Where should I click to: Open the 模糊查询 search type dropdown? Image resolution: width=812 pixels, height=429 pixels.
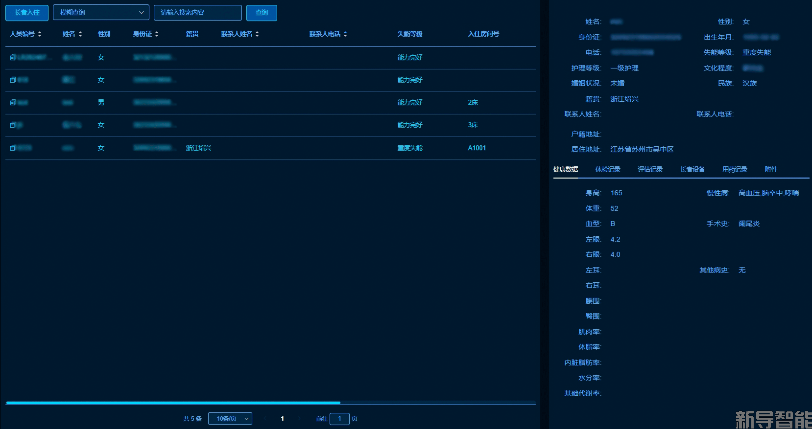101,13
